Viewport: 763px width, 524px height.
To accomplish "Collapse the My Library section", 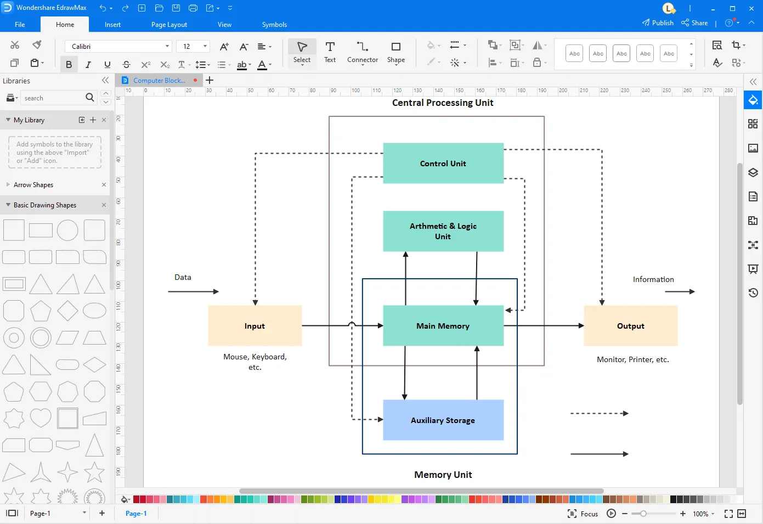I will [x=8, y=120].
